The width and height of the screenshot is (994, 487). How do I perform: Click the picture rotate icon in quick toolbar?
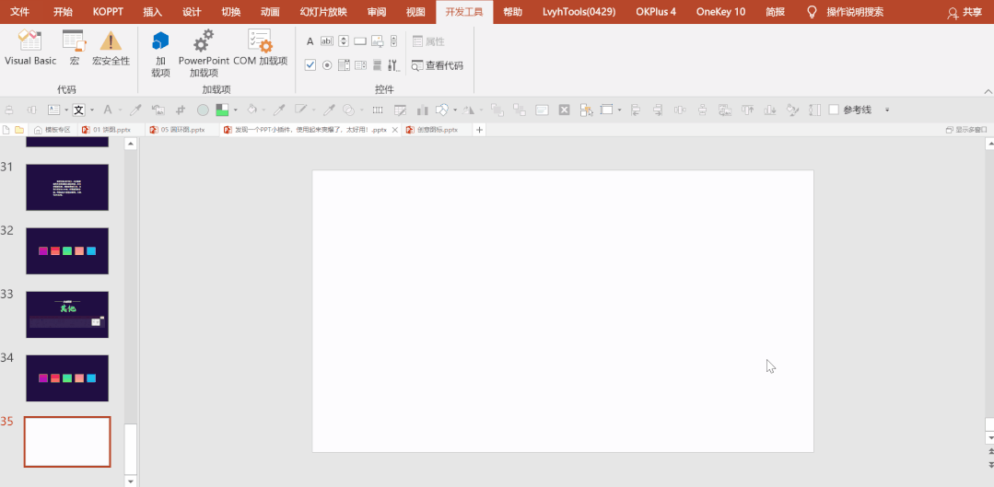click(x=158, y=110)
